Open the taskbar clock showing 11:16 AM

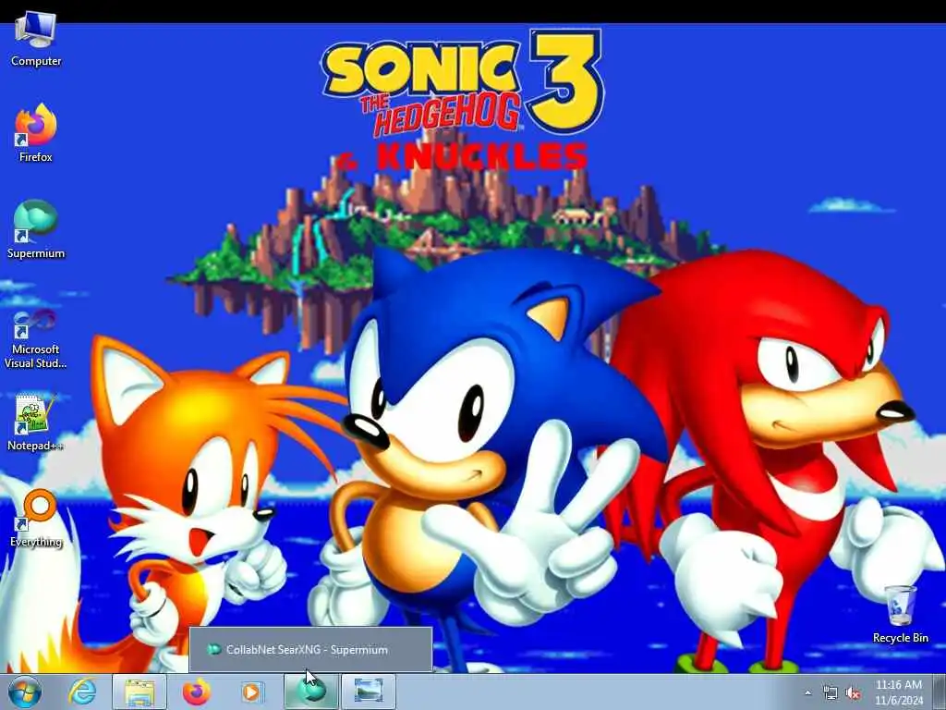coord(899,692)
